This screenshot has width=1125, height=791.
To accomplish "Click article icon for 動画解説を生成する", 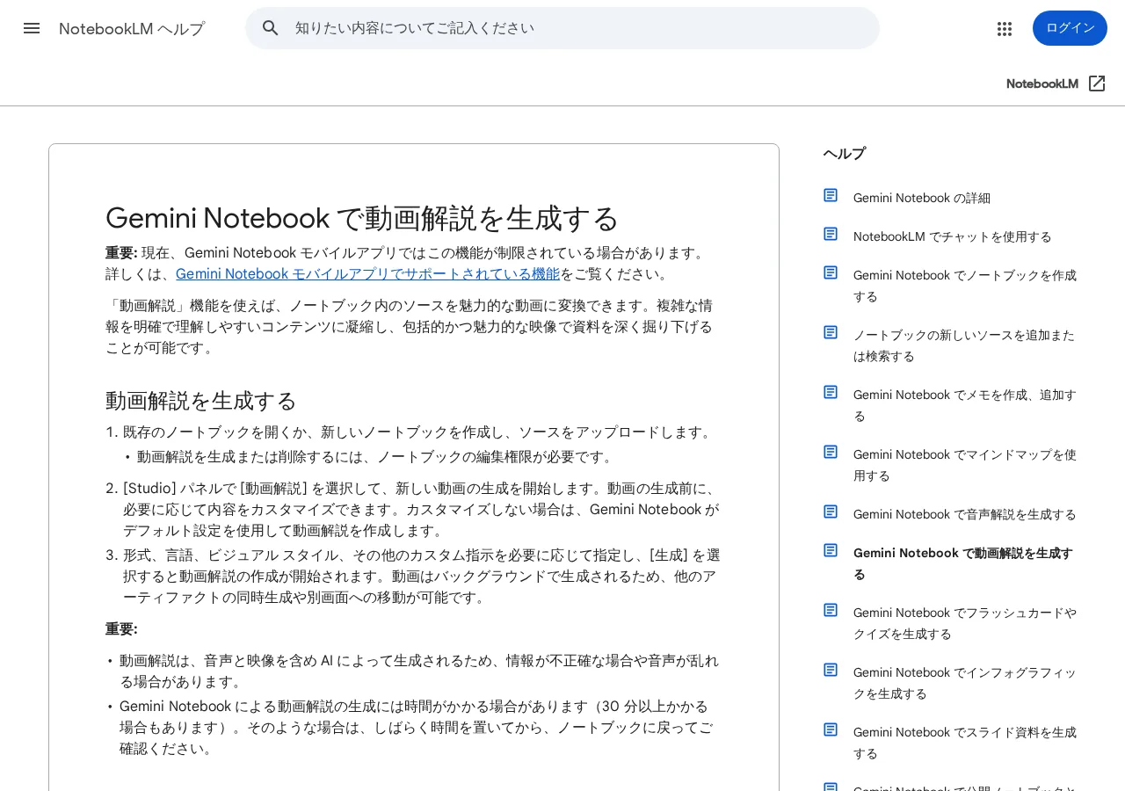I will click(x=831, y=550).
